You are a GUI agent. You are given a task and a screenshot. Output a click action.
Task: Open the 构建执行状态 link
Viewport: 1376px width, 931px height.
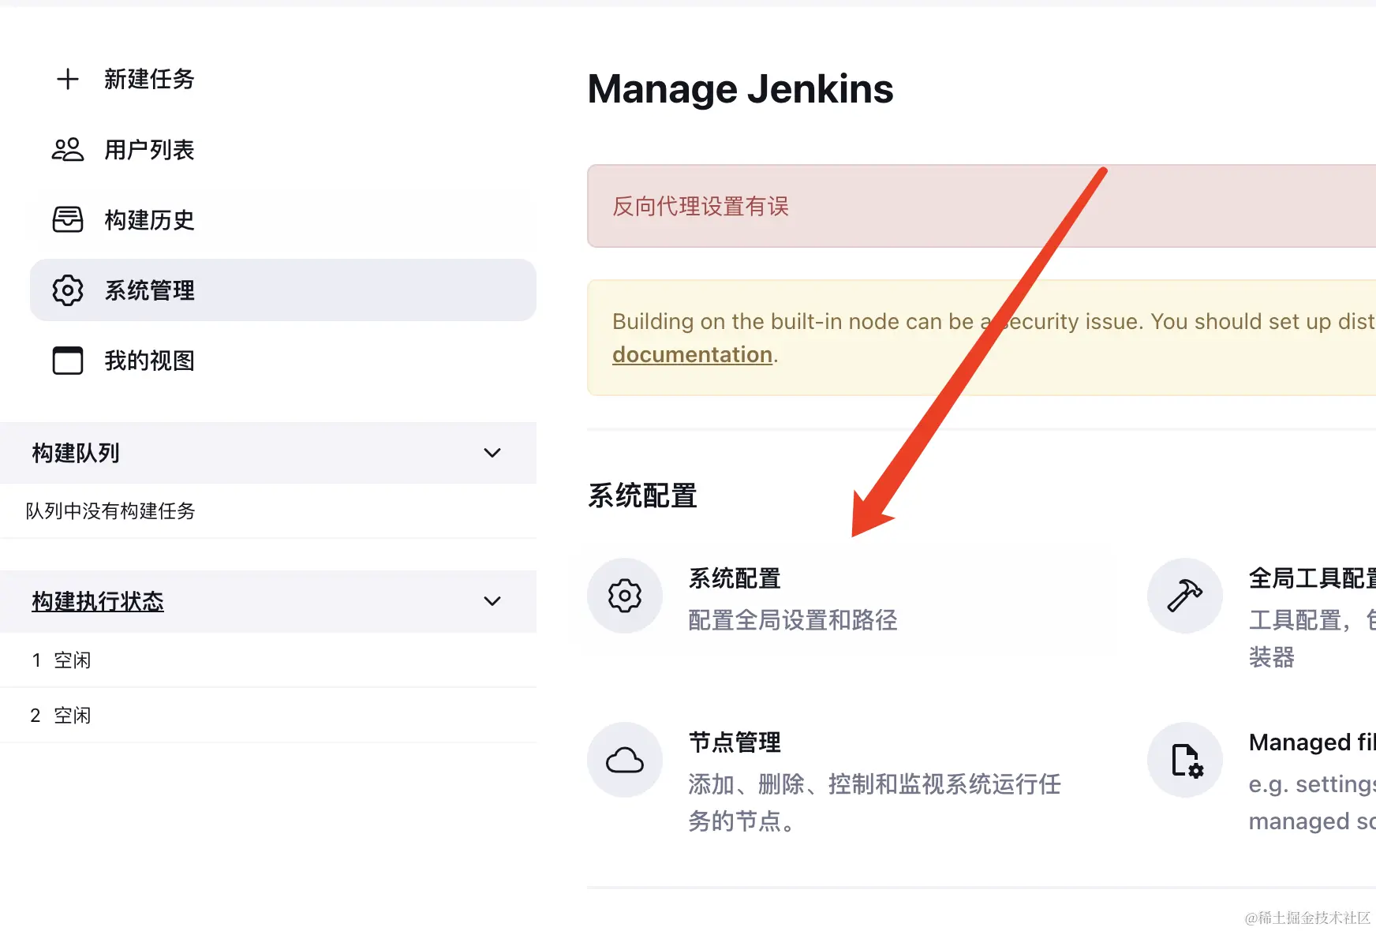[98, 601]
